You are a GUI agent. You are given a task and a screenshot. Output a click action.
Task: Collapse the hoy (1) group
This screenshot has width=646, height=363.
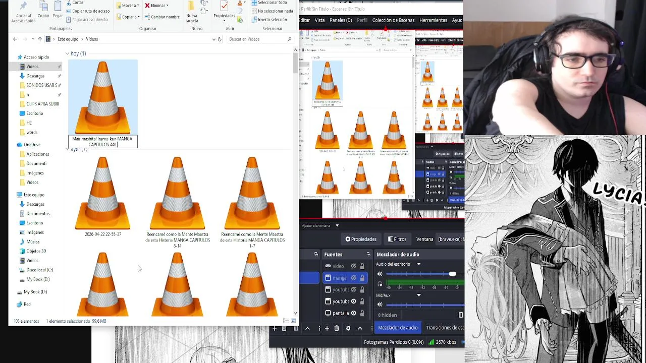click(x=67, y=53)
